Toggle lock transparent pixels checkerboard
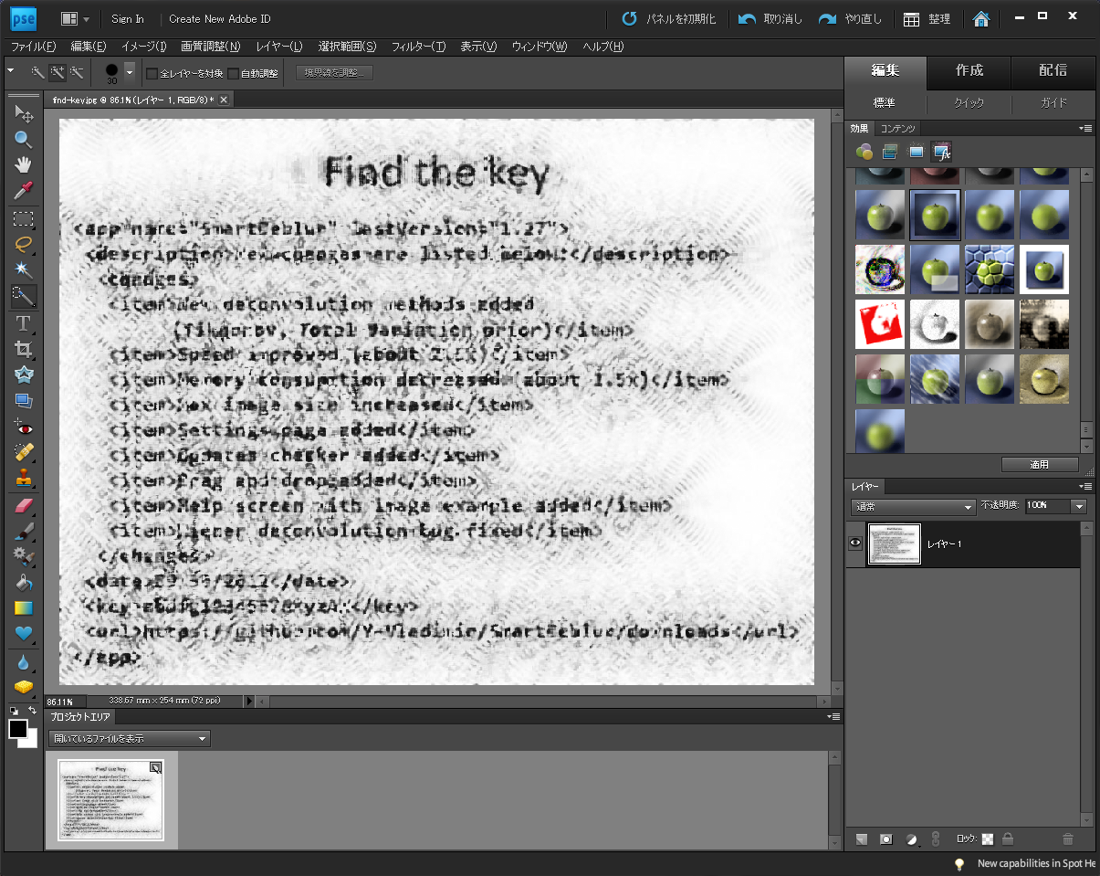The height and width of the screenshot is (876, 1100). tap(988, 839)
